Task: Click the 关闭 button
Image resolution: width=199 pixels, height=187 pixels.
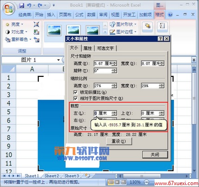Action: (155, 155)
